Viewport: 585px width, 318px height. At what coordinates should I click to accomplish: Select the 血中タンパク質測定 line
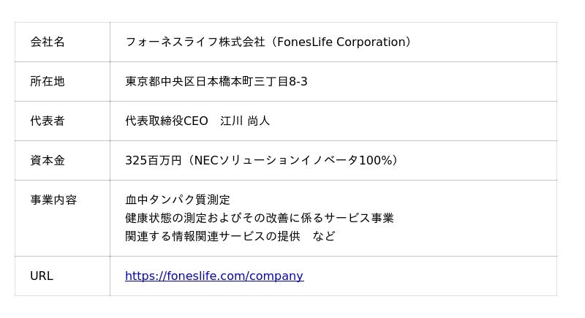(x=178, y=200)
